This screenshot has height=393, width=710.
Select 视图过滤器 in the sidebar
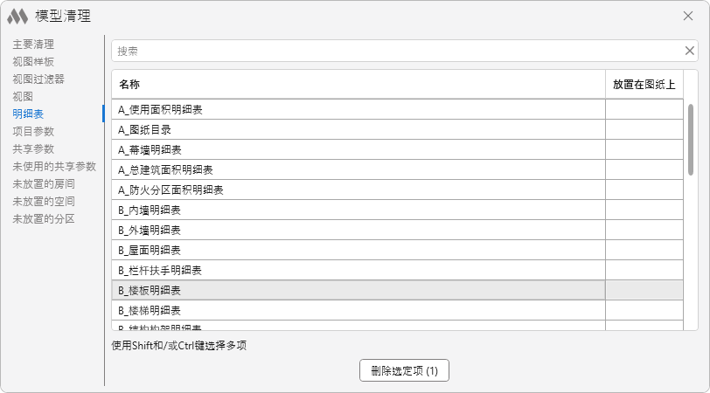click(38, 79)
